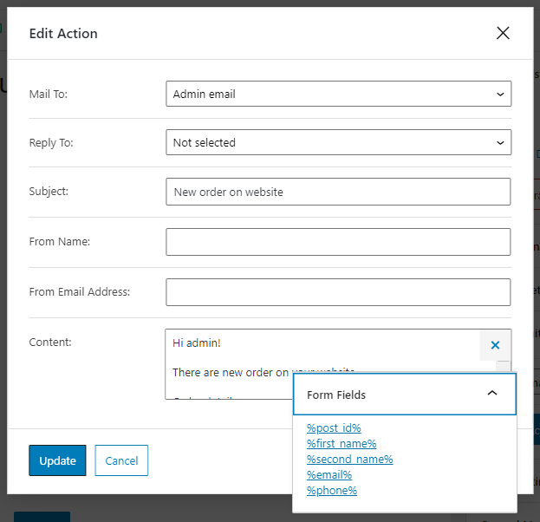Click the 'Hi admin!' text line
Image resolution: width=540 pixels, height=522 pixels.
click(x=196, y=343)
